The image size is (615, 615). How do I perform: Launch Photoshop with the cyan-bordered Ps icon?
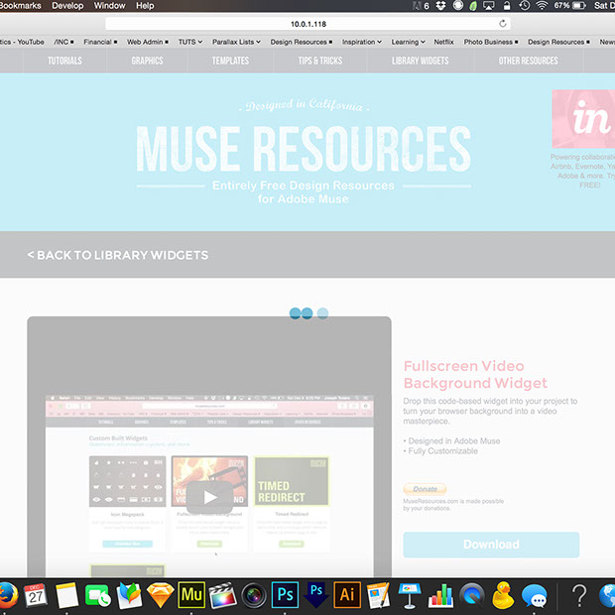(x=285, y=595)
